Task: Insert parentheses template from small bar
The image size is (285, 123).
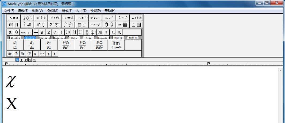Action: point(68,32)
